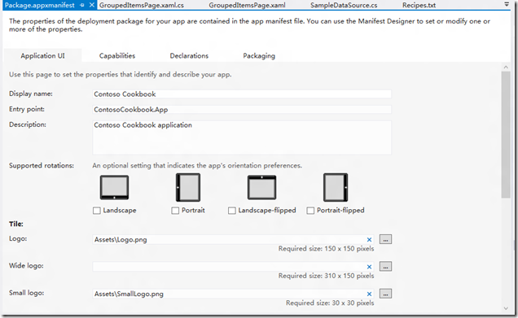The width and height of the screenshot is (518, 318).
Task: Switch to GroupedItemsPage.xaml.cs tab
Action: pyautogui.click(x=142, y=5)
